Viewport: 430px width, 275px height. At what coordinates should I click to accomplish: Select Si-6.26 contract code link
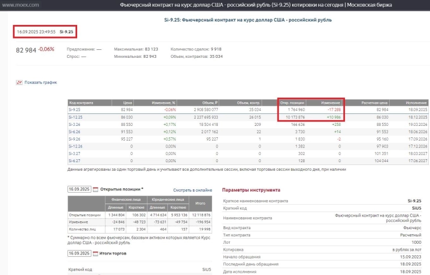75,131
